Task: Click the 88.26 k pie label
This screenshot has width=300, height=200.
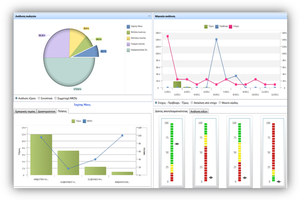Action: tap(42, 35)
